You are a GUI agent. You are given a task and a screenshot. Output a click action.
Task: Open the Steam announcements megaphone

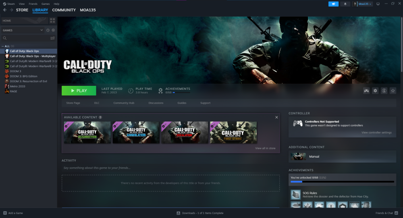pos(333,4)
